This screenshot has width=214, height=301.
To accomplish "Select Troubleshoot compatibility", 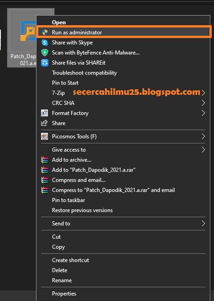I will [x=124, y=73].
